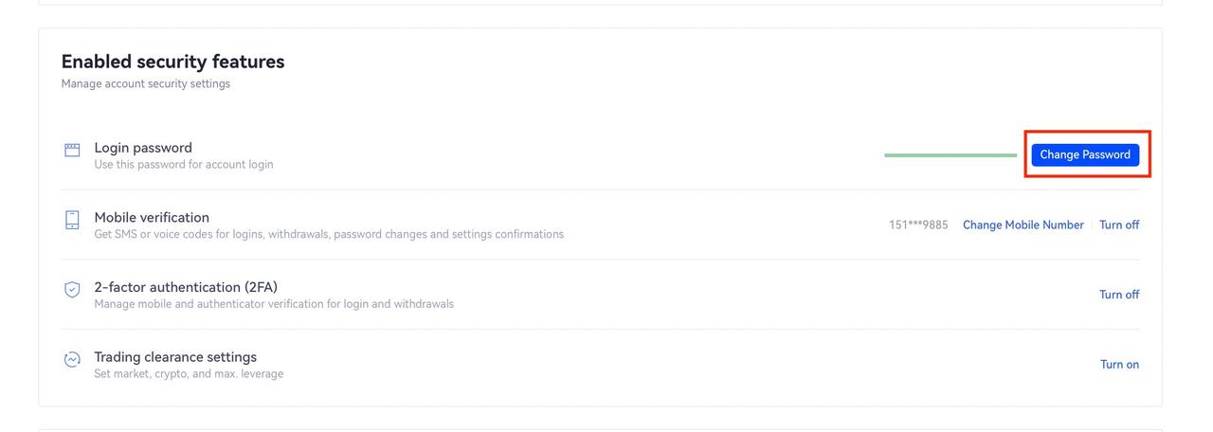This screenshot has height=432, width=1213.
Task: Click the 2-factor authentication (2FA) title
Action: [x=186, y=287]
